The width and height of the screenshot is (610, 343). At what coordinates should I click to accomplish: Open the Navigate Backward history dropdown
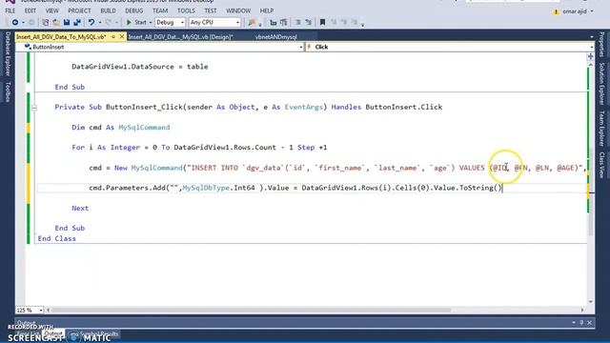click(x=23, y=23)
